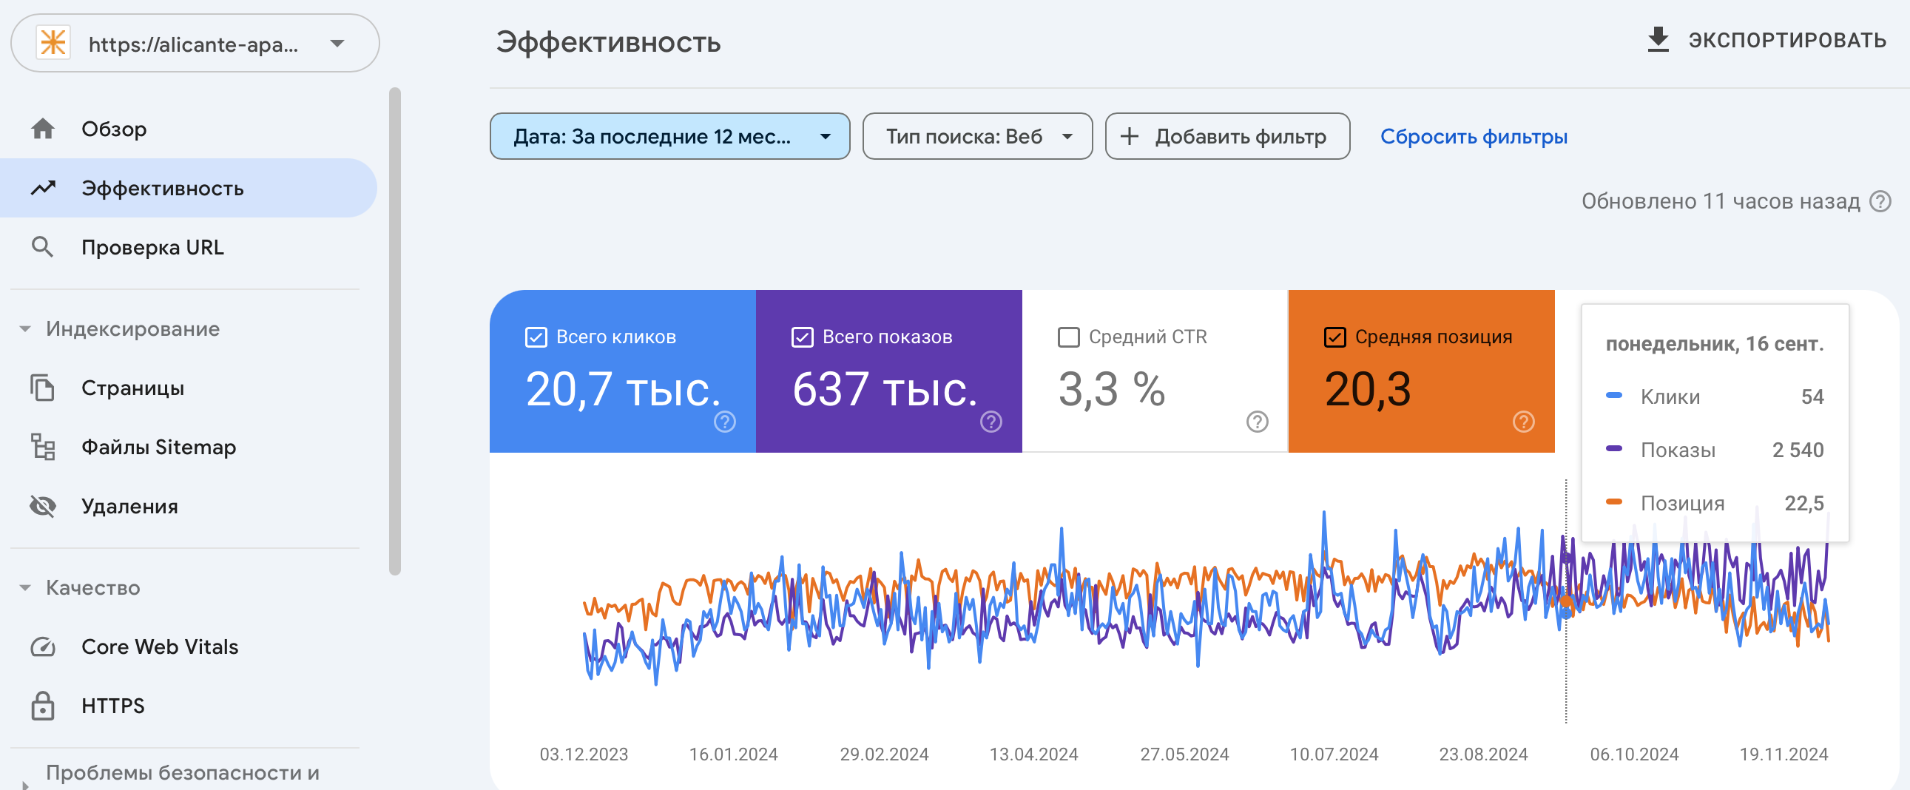This screenshot has height=790, width=1910.
Task: Click the 2 540 impressions tooltip value
Action: click(x=1798, y=450)
